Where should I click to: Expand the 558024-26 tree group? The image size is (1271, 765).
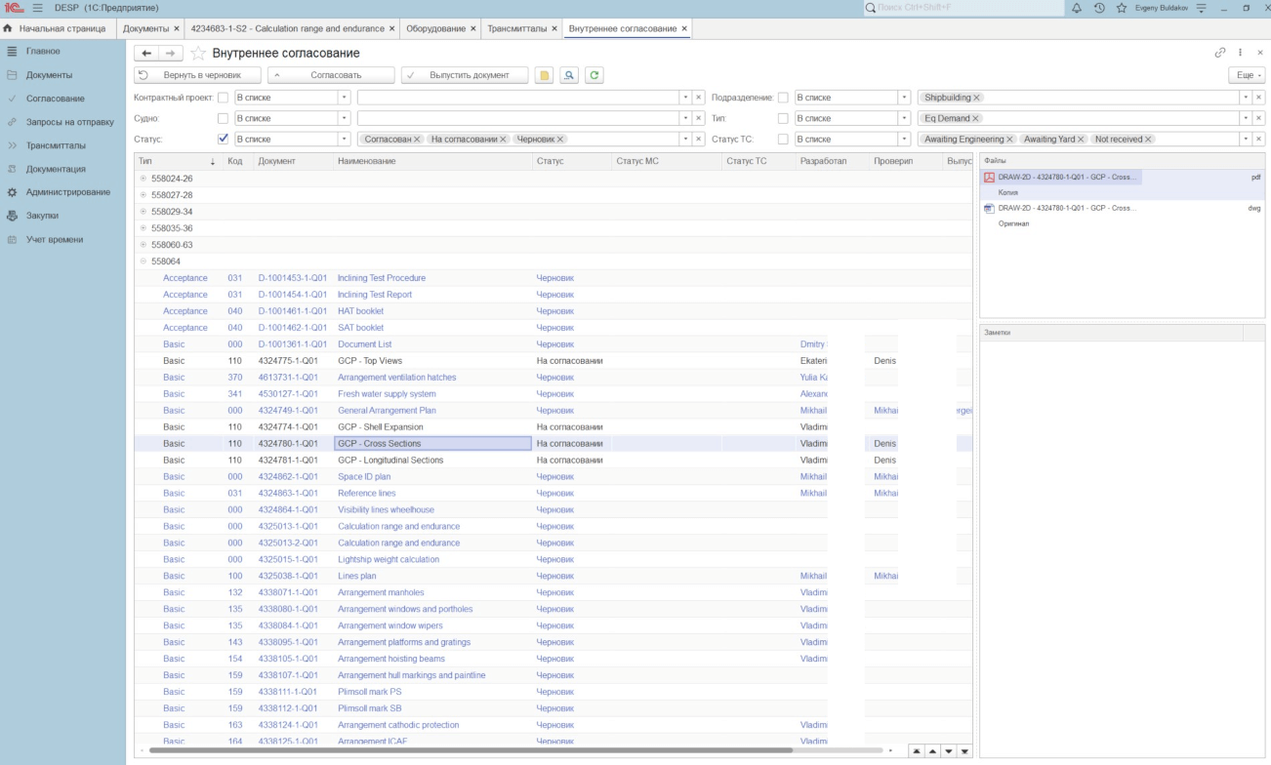point(143,179)
